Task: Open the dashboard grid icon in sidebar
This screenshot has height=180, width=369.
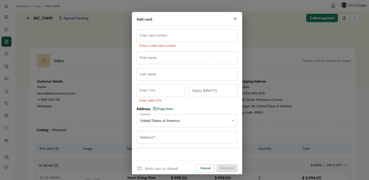Action: pyautogui.click(x=6, y=17)
